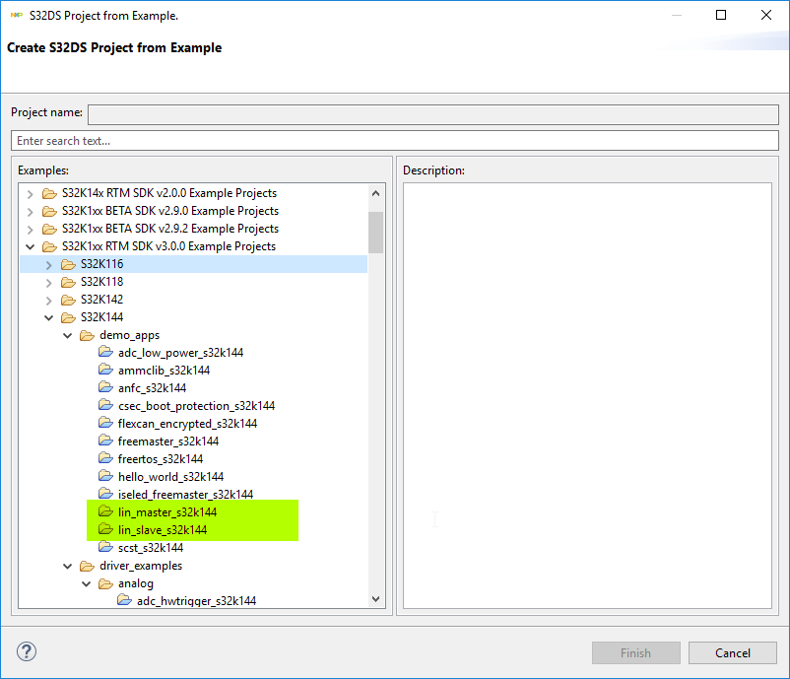Open the help question mark icon
Screen dimensions: 790x679
click(27, 651)
